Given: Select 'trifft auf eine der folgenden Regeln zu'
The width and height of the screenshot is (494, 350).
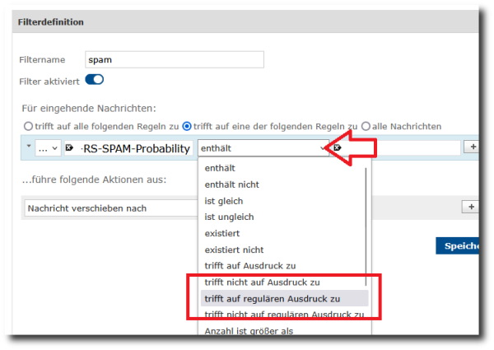Looking at the screenshot, I should click(x=187, y=126).
